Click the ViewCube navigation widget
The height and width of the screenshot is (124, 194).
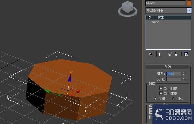128,9
